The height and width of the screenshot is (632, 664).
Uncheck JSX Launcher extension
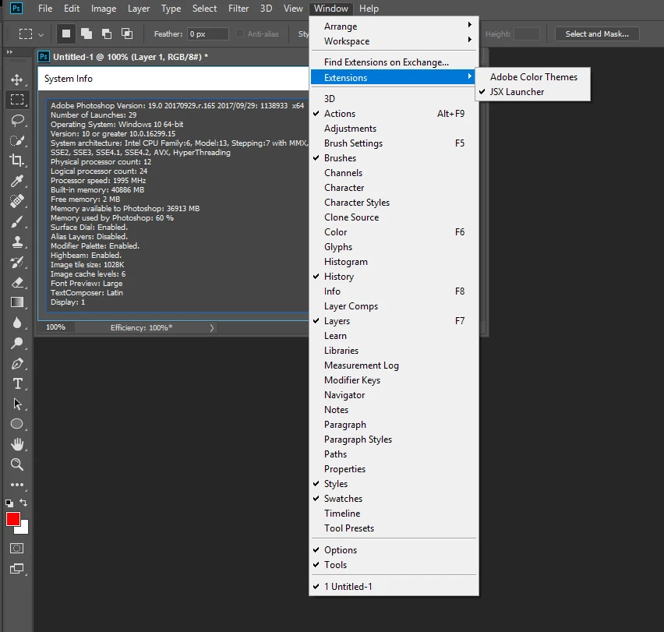[532, 92]
